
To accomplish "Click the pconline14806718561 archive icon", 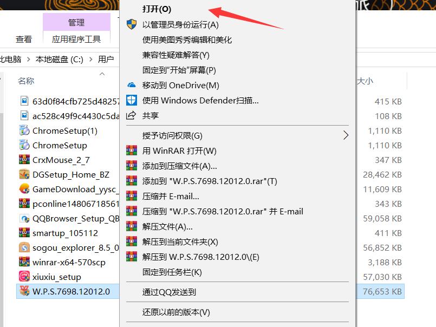I will click(24, 204).
